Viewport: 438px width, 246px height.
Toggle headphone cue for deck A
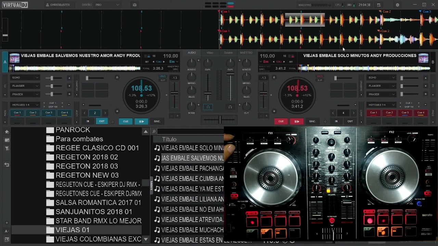pos(208,107)
